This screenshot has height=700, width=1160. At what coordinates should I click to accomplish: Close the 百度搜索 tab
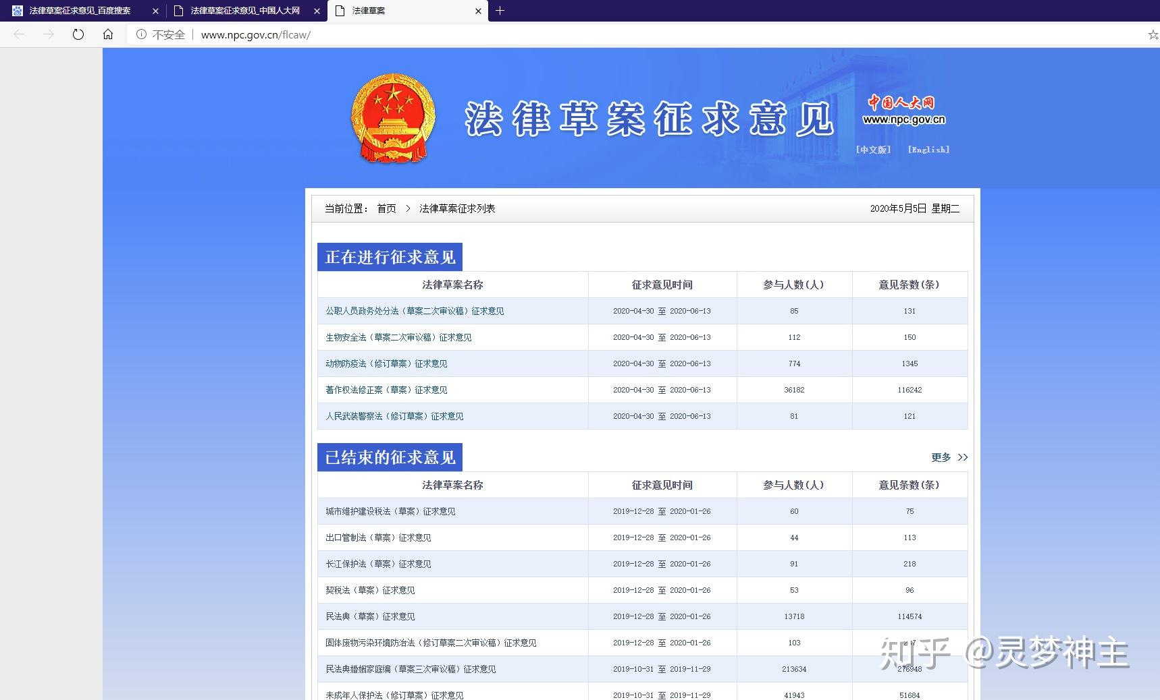point(155,11)
